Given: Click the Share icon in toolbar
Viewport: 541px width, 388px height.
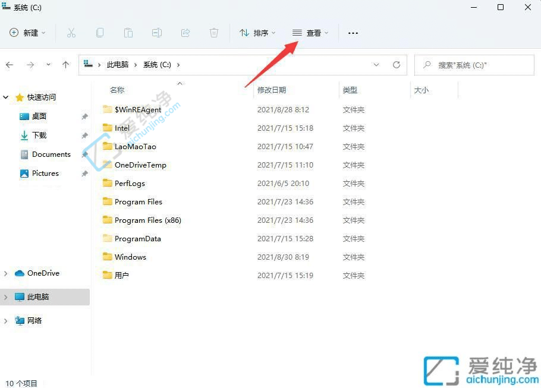Looking at the screenshot, I should coord(185,33).
